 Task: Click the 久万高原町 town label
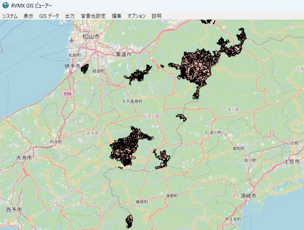pos(132,101)
